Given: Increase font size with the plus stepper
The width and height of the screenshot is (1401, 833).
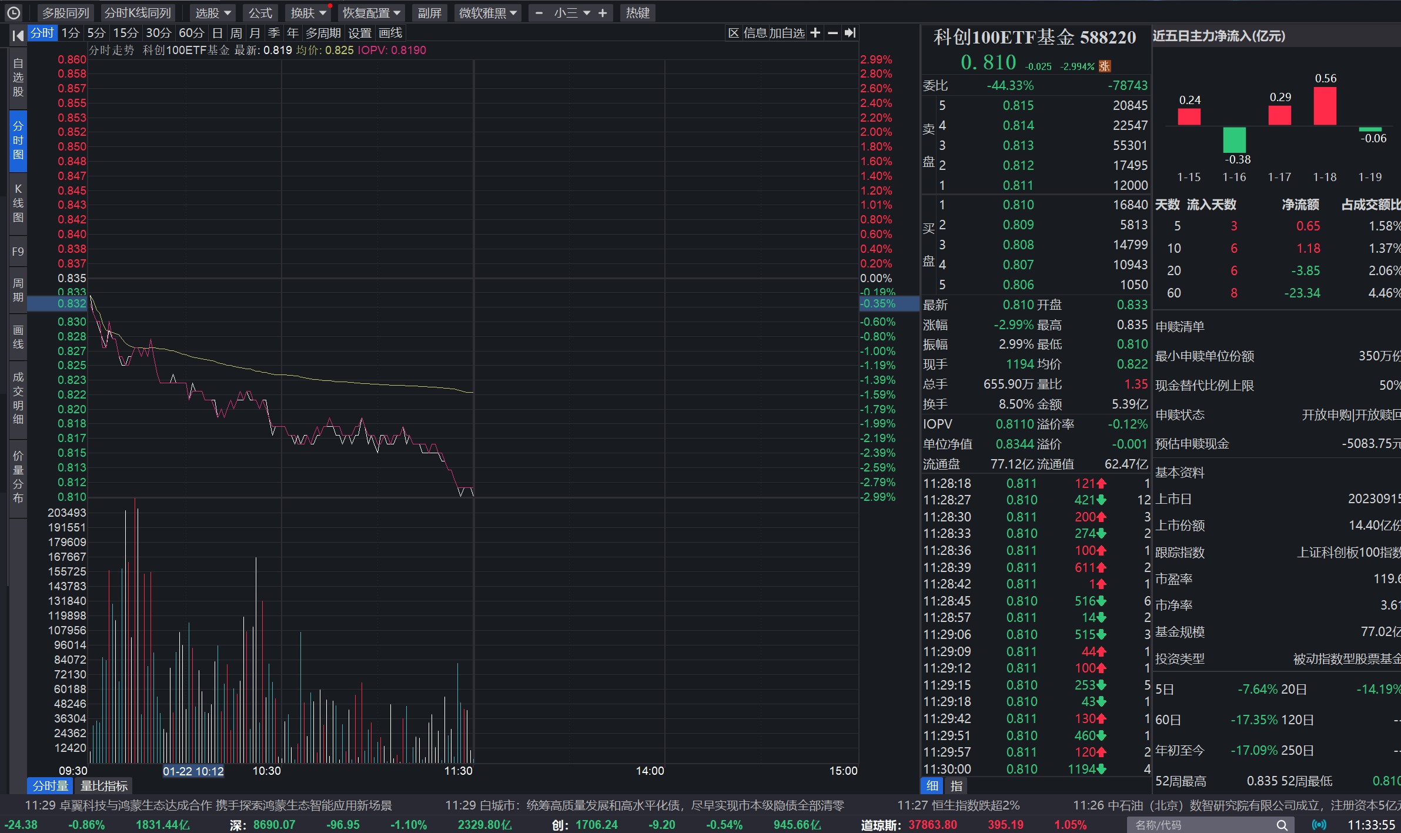Looking at the screenshot, I should point(603,12).
